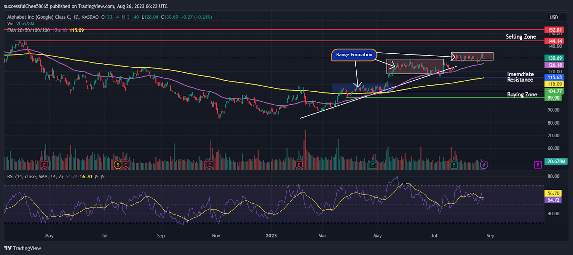Click the orange stock split 'S' marker
Screen dimensions: 573x255
click(x=117, y=165)
